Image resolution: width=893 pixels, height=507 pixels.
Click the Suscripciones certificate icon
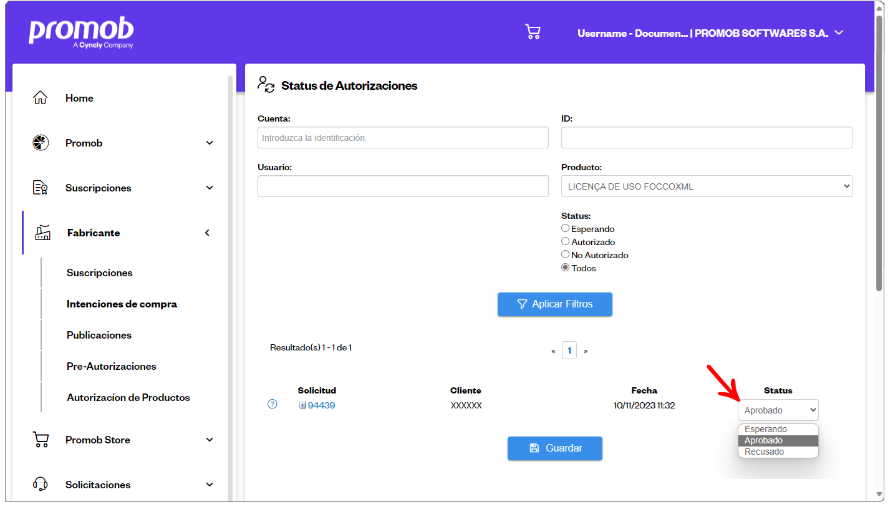point(40,188)
